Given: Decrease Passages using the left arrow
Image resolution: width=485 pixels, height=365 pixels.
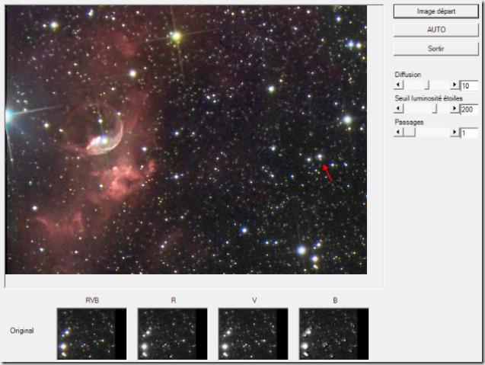Looking at the screenshot, I should coord(398,133).
